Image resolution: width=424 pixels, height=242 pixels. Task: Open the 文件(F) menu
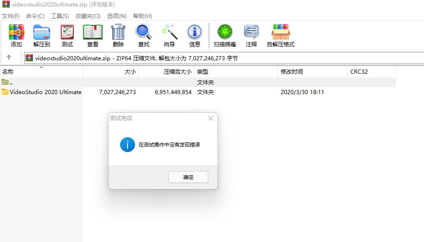click(11, 16)
